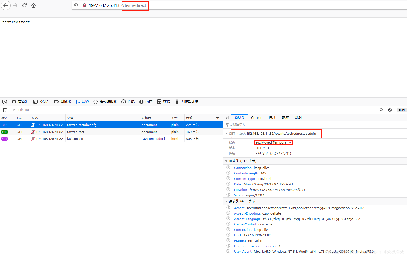Select the 网络 network tab
Viewport: 407px width, 257px height.
[x=82, y=102]
